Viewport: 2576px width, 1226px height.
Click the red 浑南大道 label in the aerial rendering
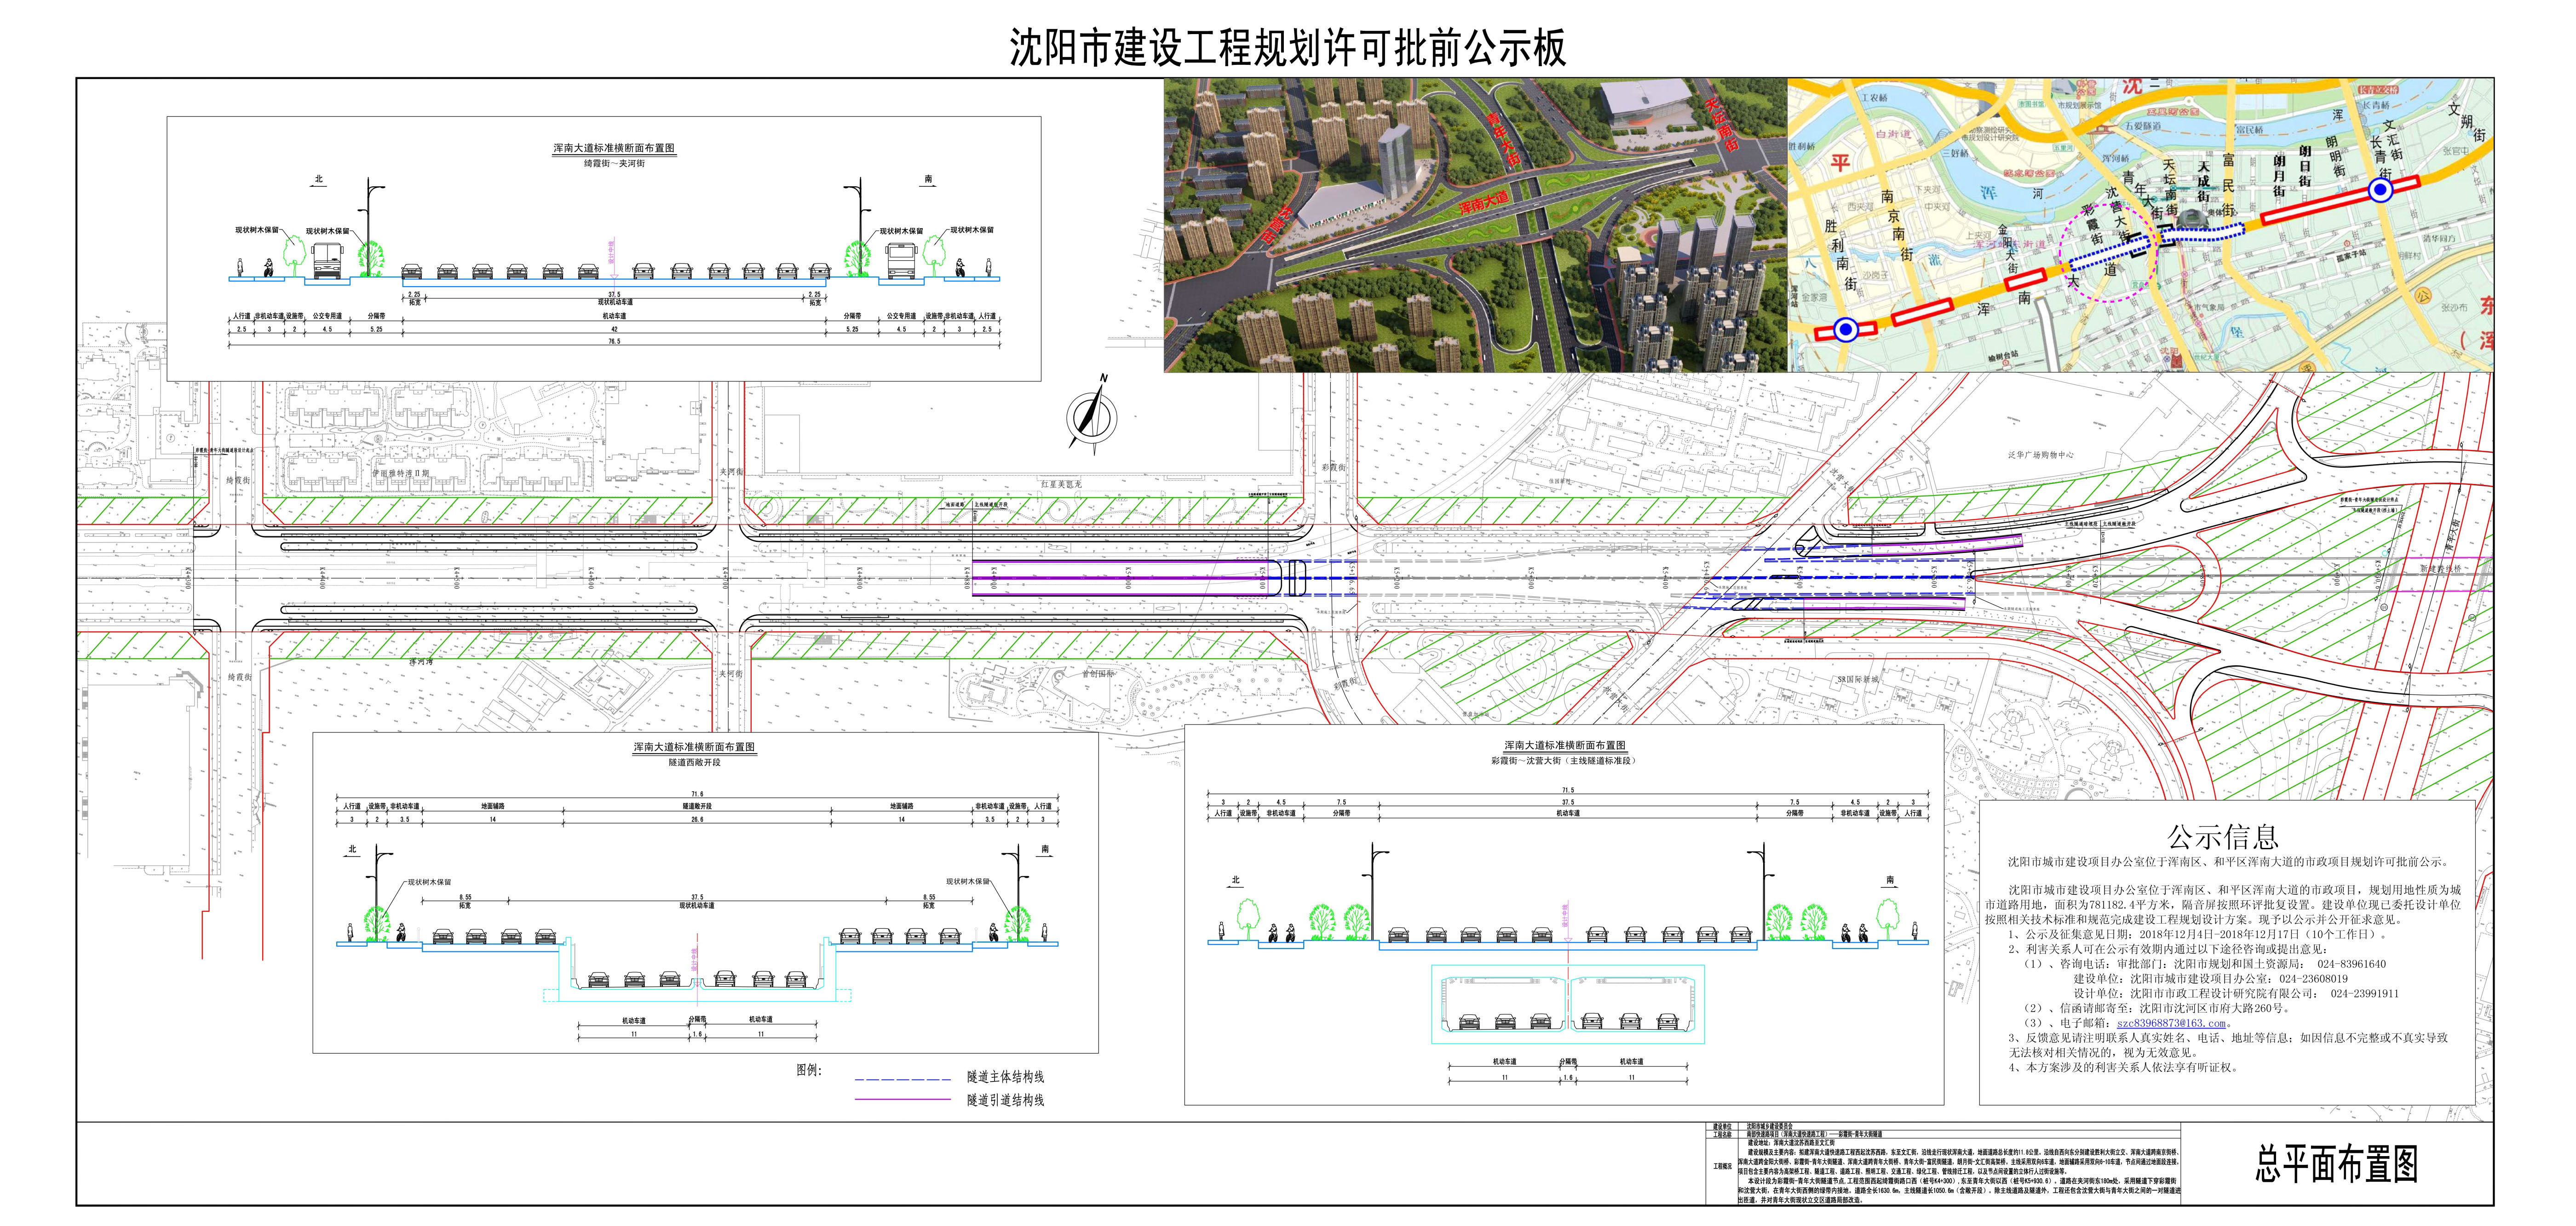(1483, 202)
